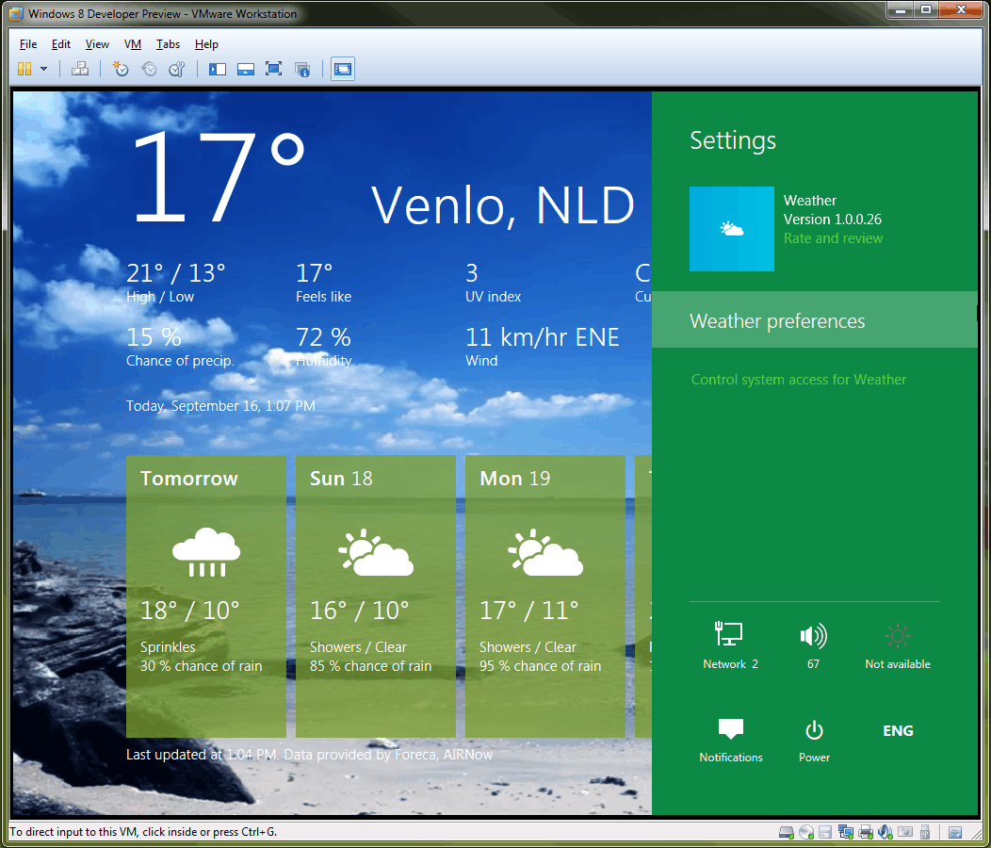Viewport: 991px width, 848px height.
Task: Click 11 km/hr ENE wind reading
Action: (543, 347)
